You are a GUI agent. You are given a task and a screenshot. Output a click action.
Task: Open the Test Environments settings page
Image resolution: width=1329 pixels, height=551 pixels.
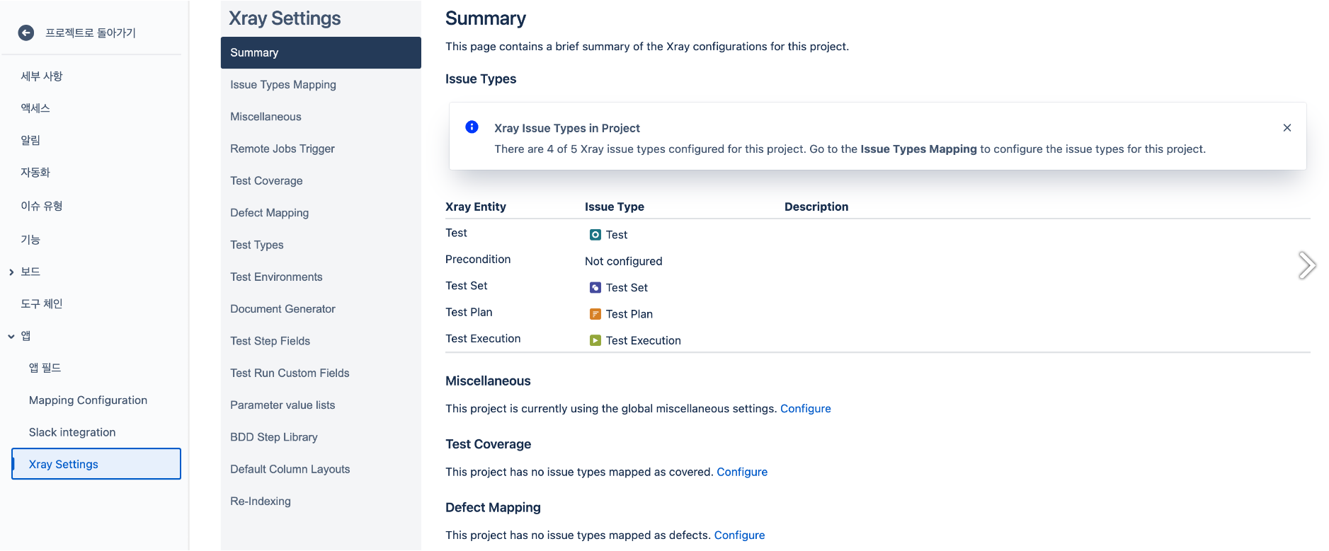point(276,277)
